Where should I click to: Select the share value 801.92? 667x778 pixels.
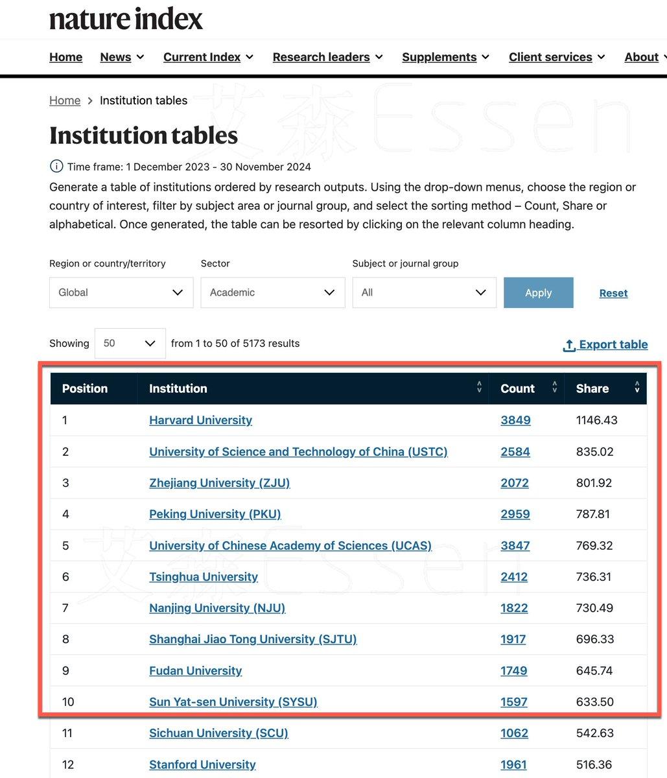coord(594,483)
